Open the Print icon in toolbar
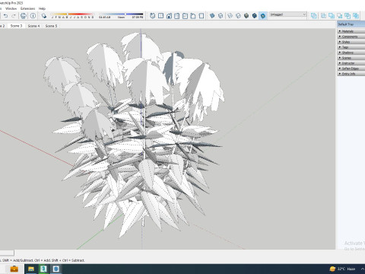The height and width of the screenshot is (274, 365). (x=24, y=16)
